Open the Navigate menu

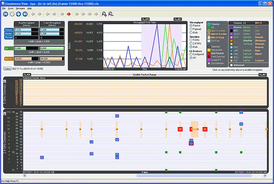click(x=20, y=8)
